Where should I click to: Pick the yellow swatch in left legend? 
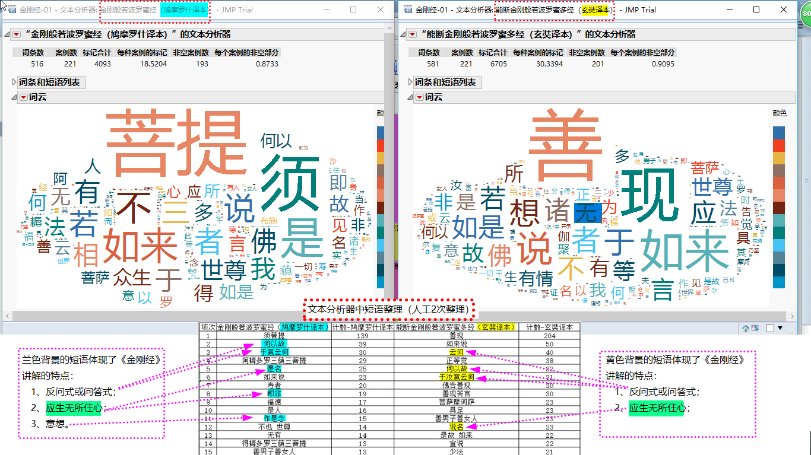pyautogui.click(x=381, y=158)
